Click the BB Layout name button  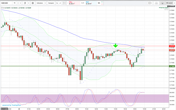click(169, 3)
